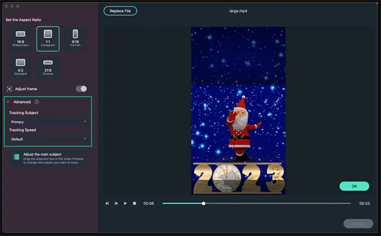Click the Replace File button
Image resolution: width=381 pixels, height=236 pixels.
pos(120,11)
